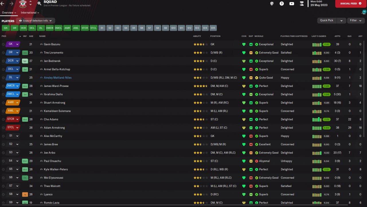Switch to the Overview tab
The height and width of the screenshot is (207, 367).
[x=9, y=13]
